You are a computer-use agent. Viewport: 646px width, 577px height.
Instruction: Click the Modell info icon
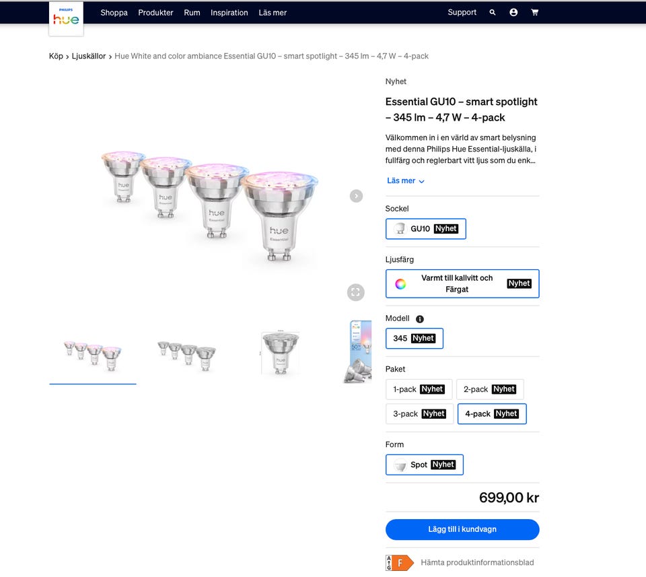point(420,319)
